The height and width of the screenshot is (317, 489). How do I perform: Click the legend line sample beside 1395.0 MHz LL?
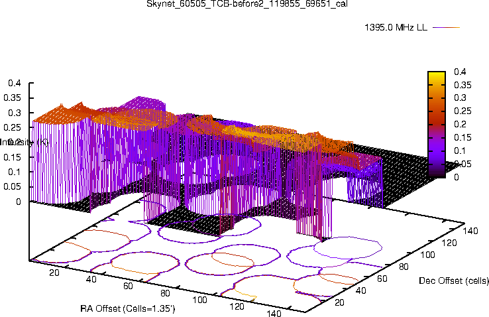tap(447, 27)
